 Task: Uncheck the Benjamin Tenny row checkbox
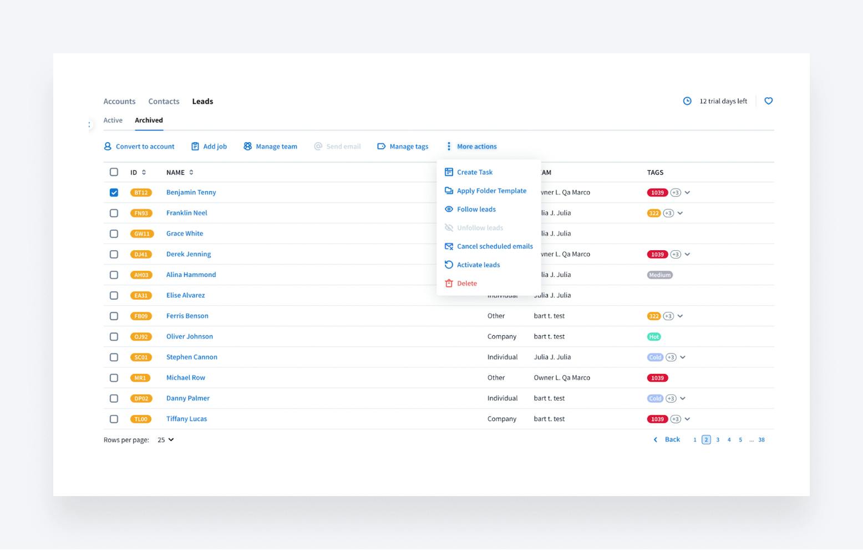click(114, 193)
